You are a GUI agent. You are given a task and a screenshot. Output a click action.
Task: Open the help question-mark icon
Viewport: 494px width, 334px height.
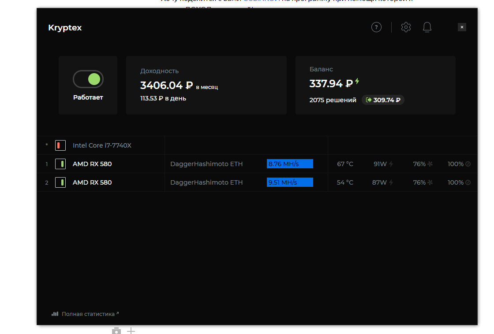pos(376,27)
